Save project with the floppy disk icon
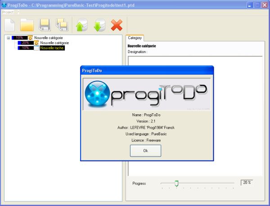 (x=45, y=25)
